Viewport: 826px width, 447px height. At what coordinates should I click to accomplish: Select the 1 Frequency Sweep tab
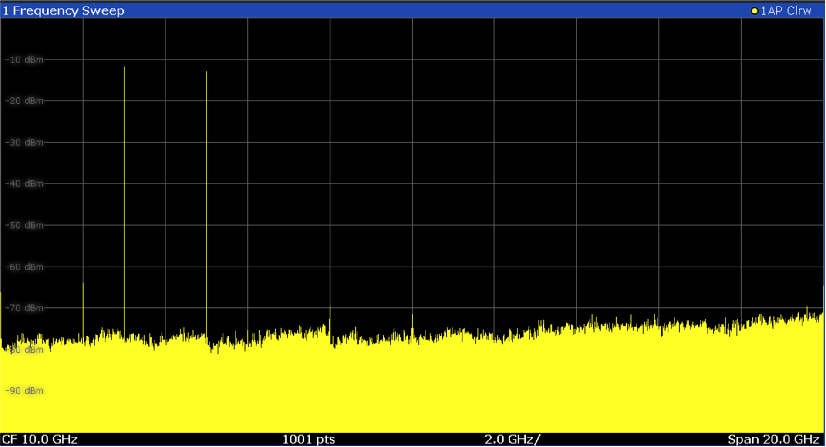tap(63, 10)
